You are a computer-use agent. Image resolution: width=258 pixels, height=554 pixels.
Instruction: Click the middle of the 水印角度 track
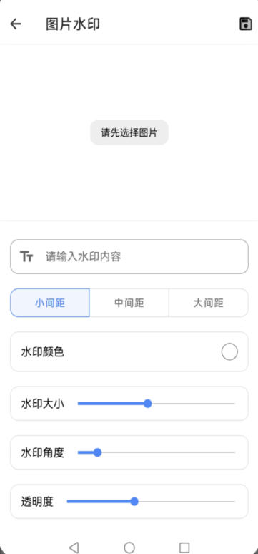pyautogui.click(x=157, y=452)
